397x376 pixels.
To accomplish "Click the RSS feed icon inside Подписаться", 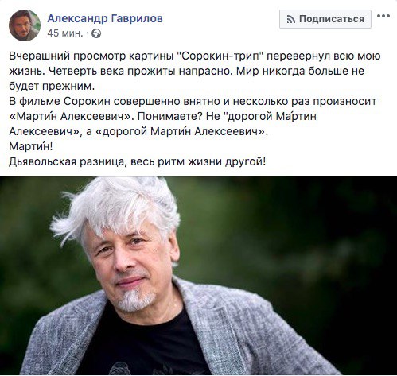I will pos(291,19).
